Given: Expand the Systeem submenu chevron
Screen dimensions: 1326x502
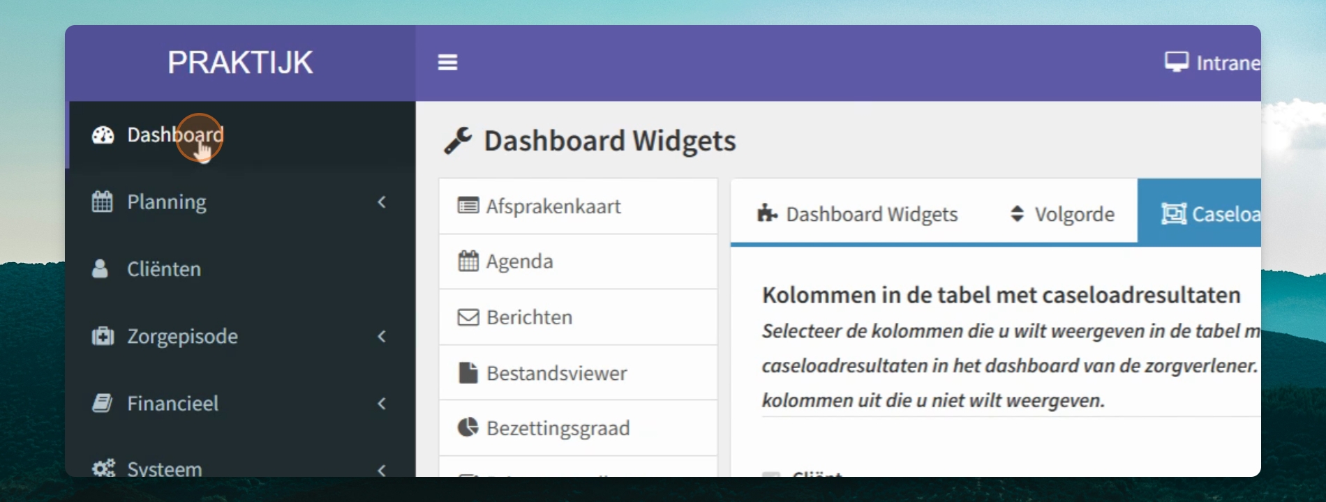Looking at the screenshot, I should click(382, 469).
